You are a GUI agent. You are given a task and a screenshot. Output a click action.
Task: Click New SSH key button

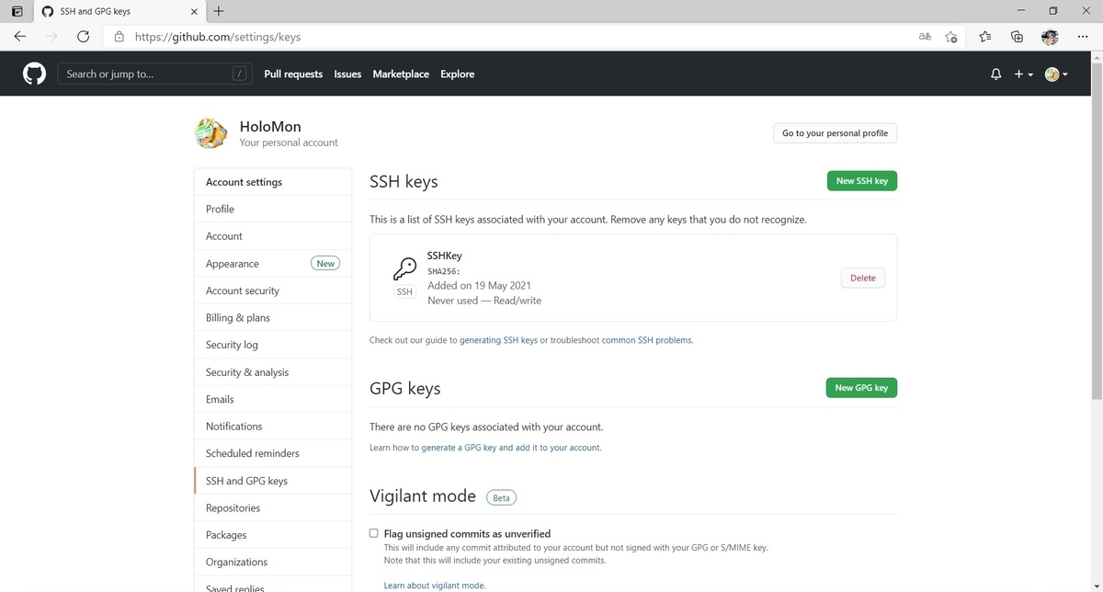(x=861, y=181)
